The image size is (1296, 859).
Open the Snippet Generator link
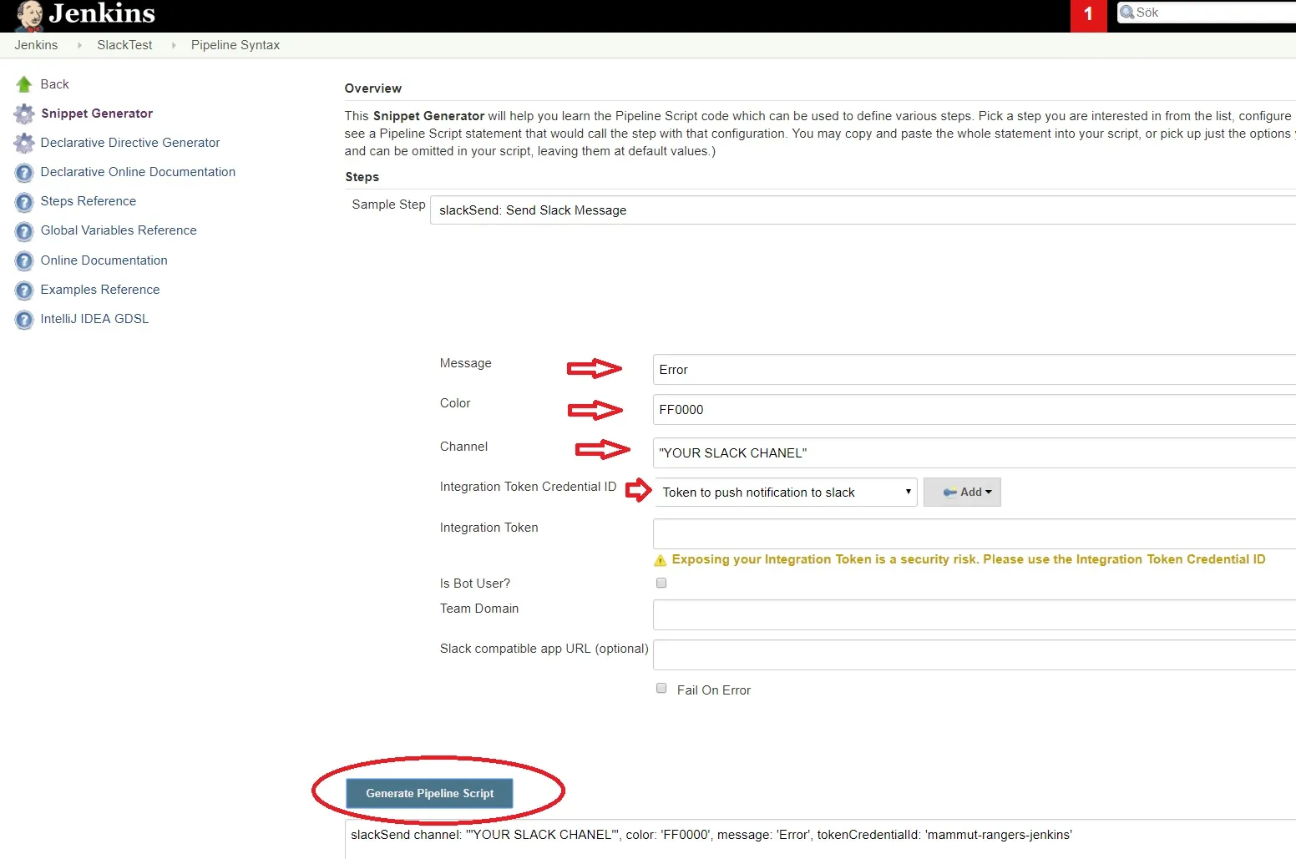point(97,114)
